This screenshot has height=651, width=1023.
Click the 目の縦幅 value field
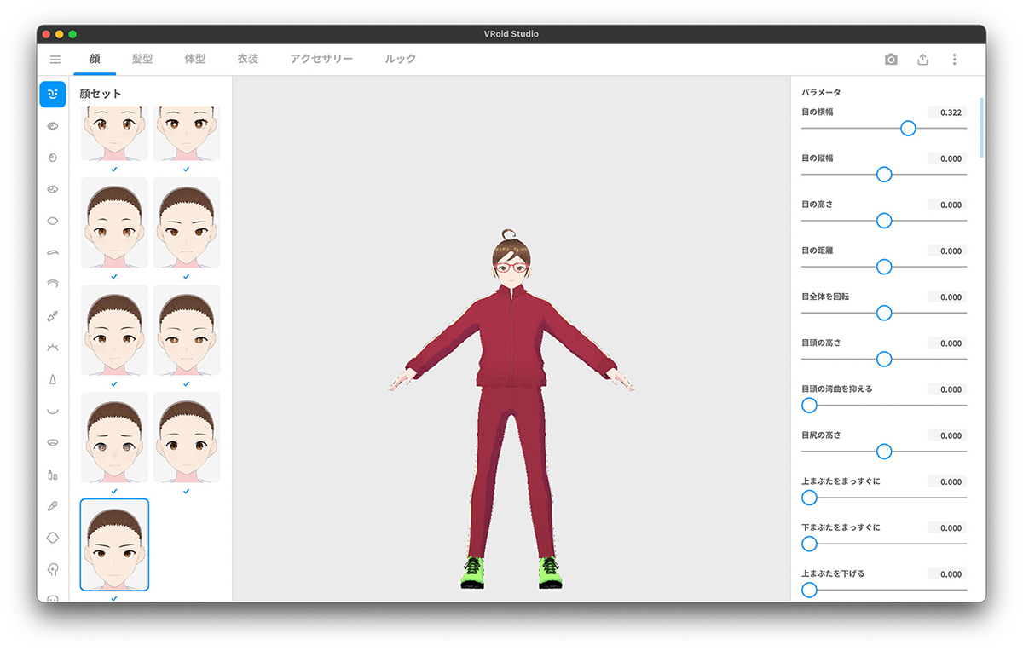click(x=946, y=158)
